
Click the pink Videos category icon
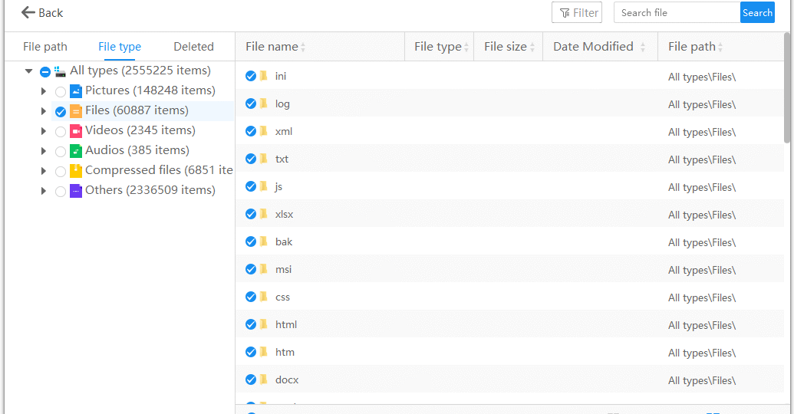(76, 131)
